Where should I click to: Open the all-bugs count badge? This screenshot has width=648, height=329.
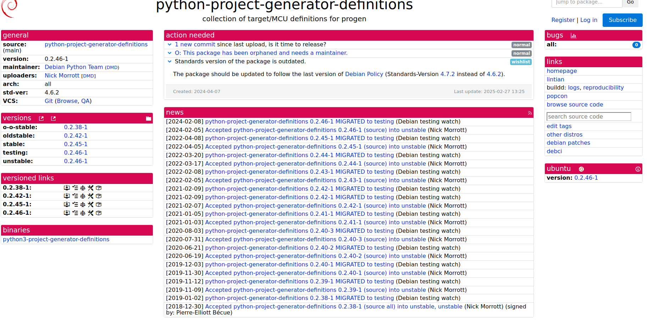(636, 45)
